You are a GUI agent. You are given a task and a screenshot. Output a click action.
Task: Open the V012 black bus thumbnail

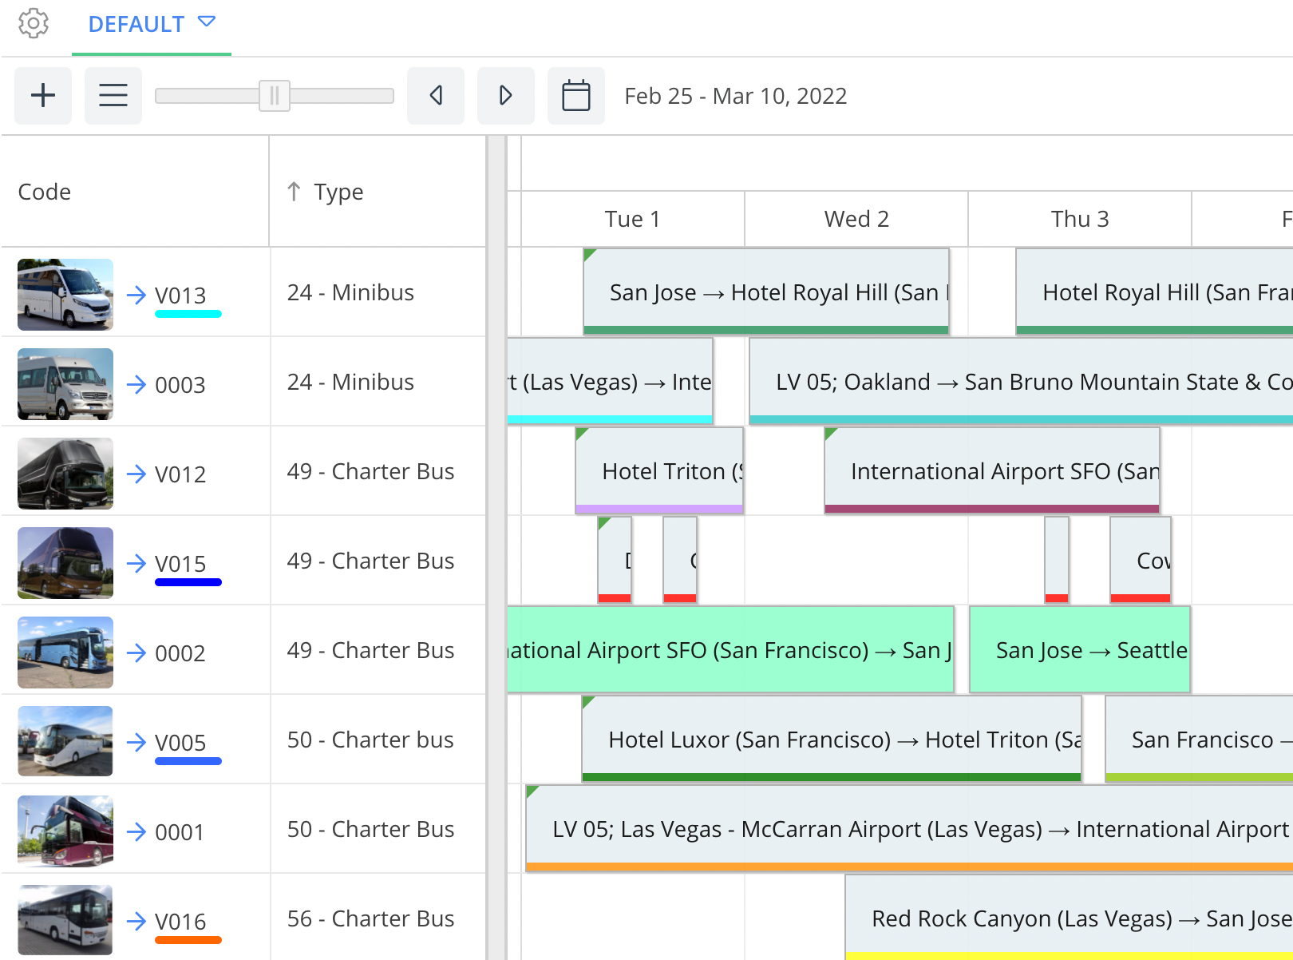pos(65,474)
